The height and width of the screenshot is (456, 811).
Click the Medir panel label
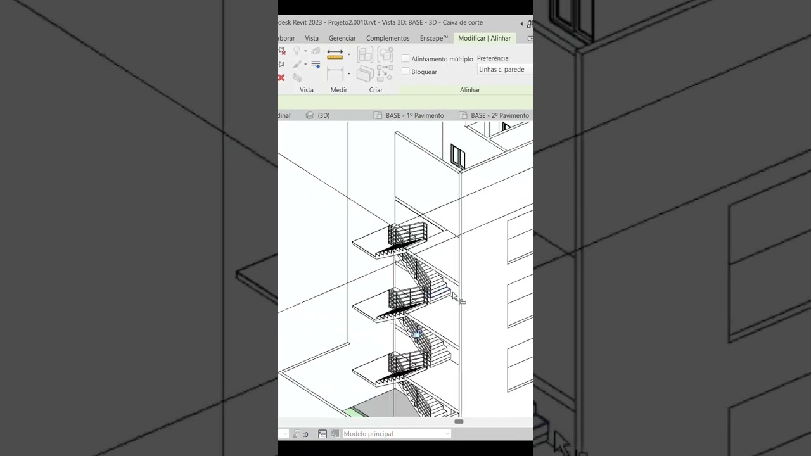pos(339,90)
